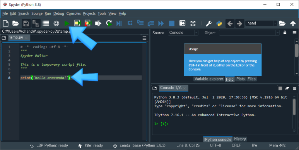The height and width of the screenshot is (150, 299).
Task: Re-run the last script
Action: pos(109,23)
